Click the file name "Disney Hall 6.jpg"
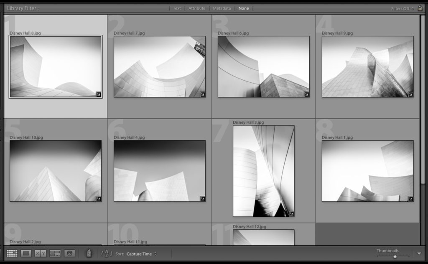Screen dimensions: 428x264 click(233, 33)
